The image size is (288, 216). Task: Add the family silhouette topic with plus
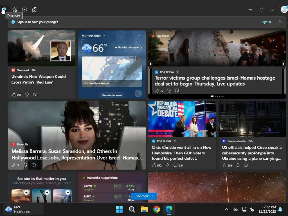pyautogui.click(x=47, y=192)
